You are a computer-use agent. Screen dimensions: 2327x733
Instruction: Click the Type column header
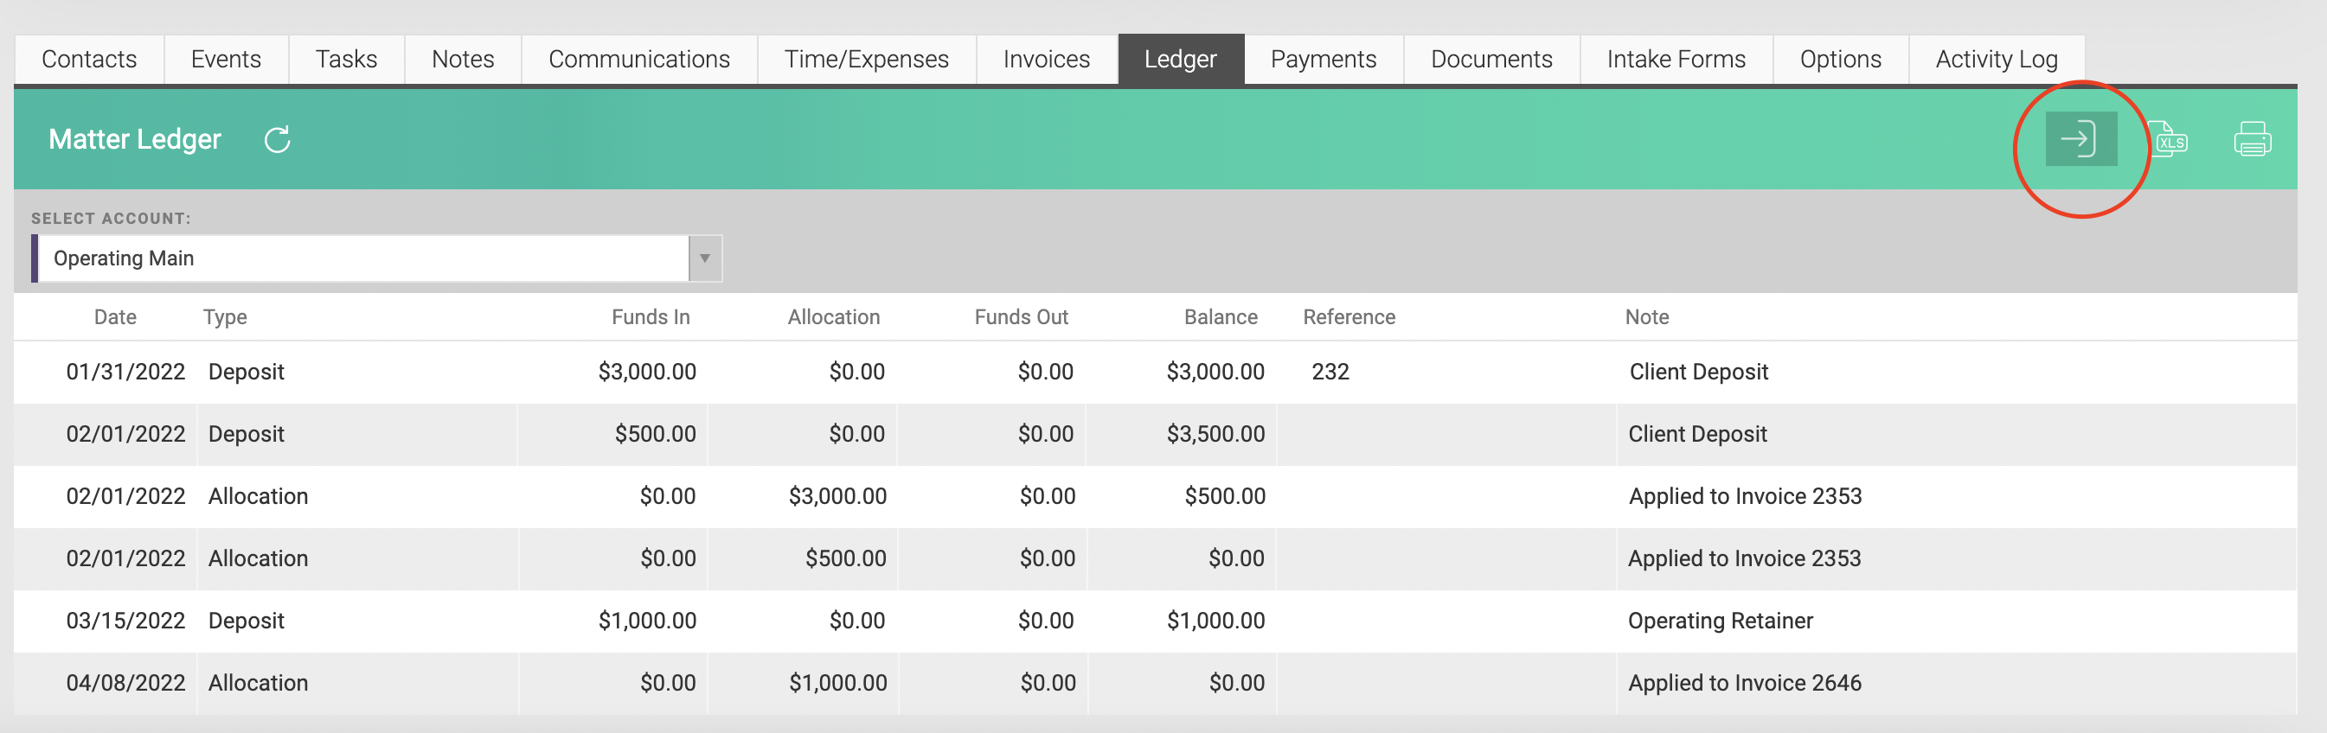225,317
